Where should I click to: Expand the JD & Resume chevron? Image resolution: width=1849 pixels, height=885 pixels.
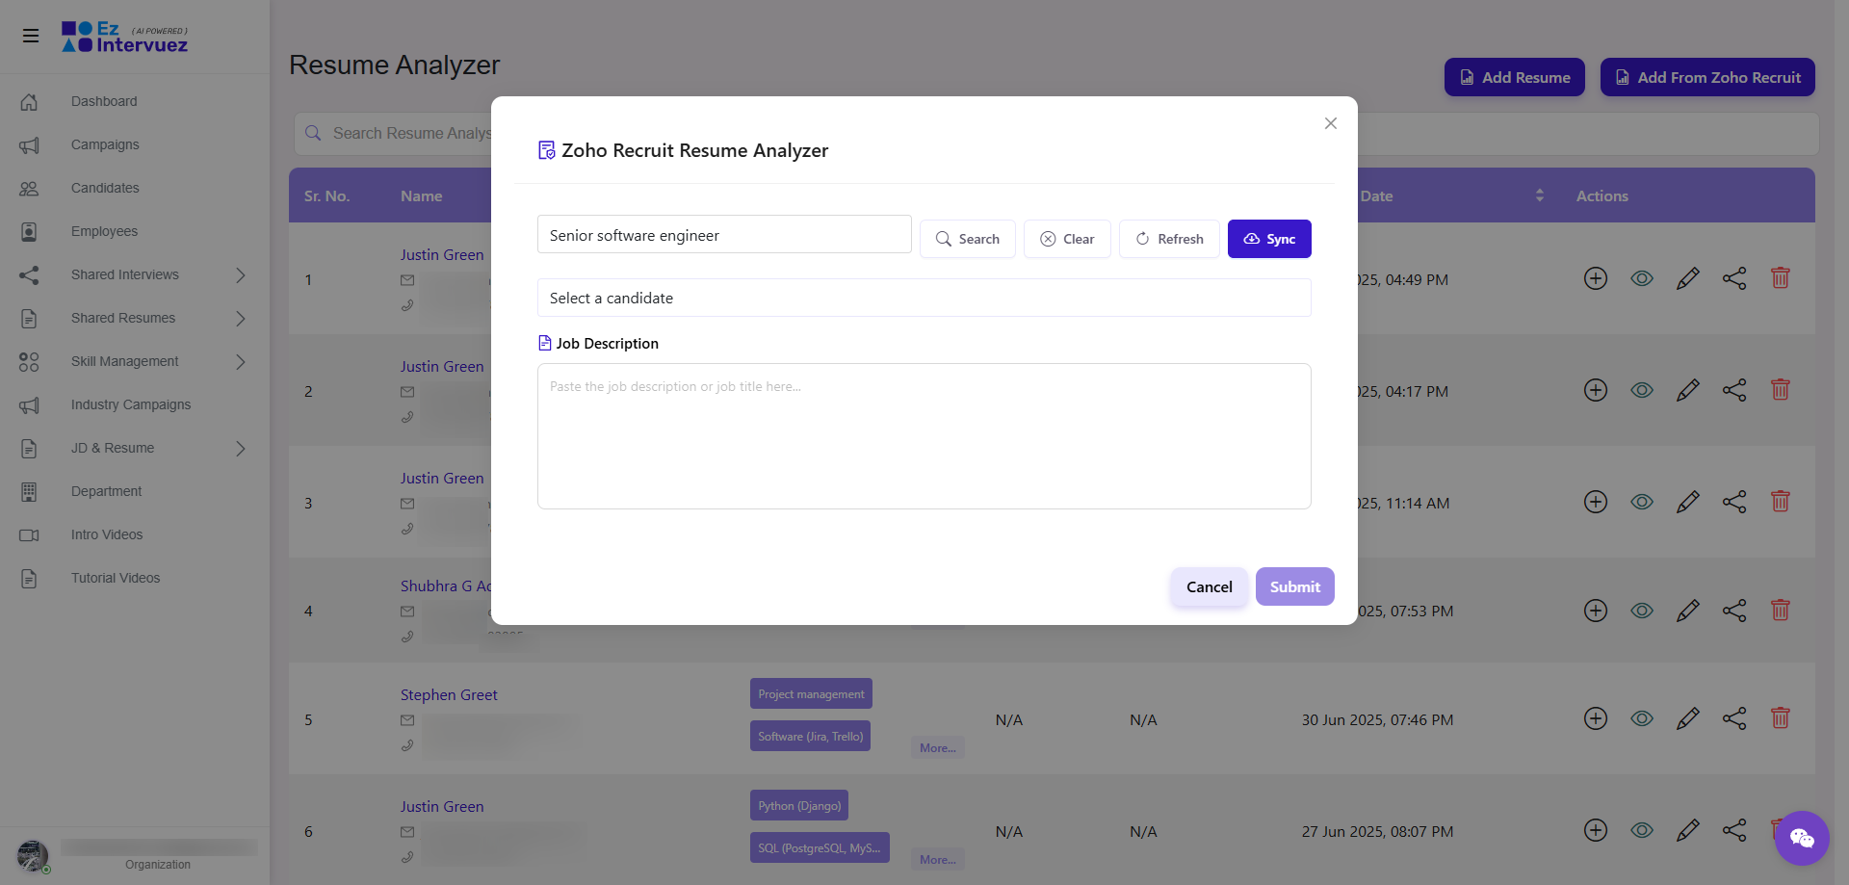click(241, 449)
